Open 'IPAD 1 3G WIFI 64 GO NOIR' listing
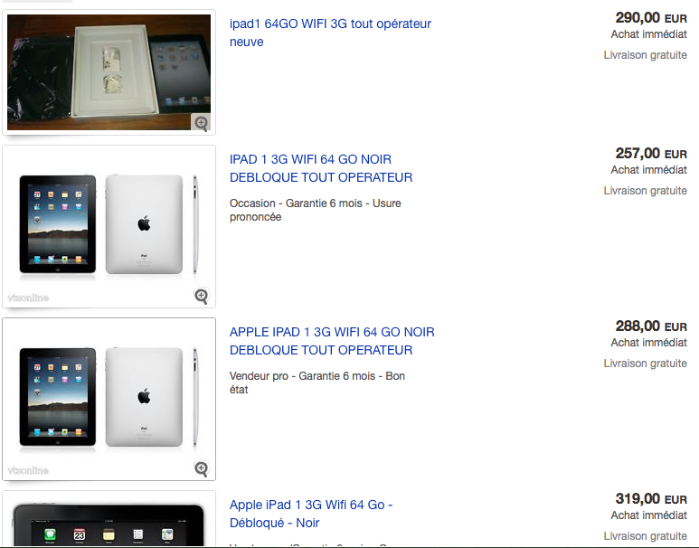The width and height of the screenshot is (699, 548). 321,168
